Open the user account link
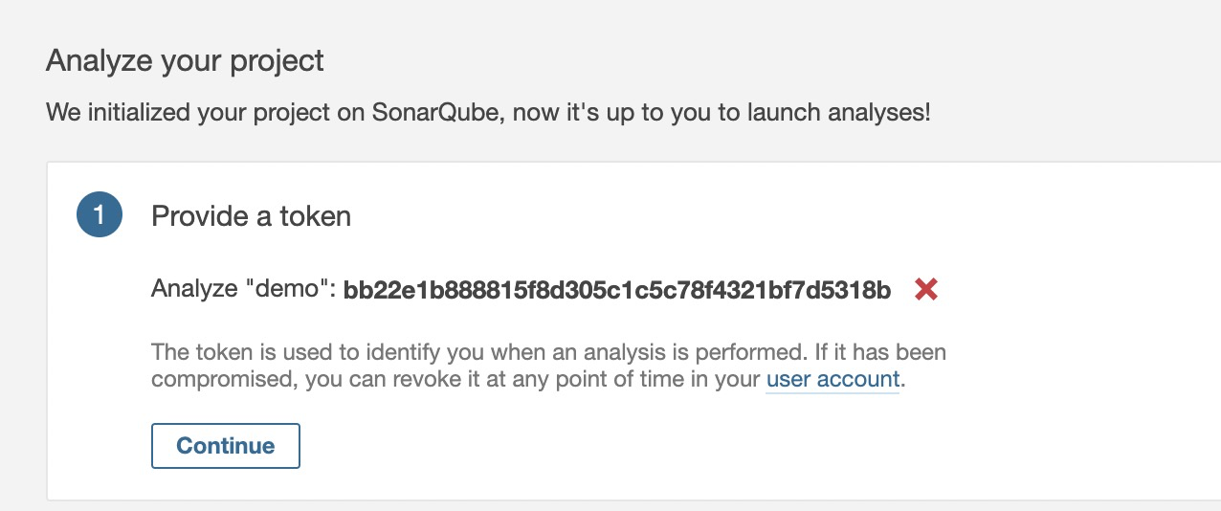 coord(832,379)
